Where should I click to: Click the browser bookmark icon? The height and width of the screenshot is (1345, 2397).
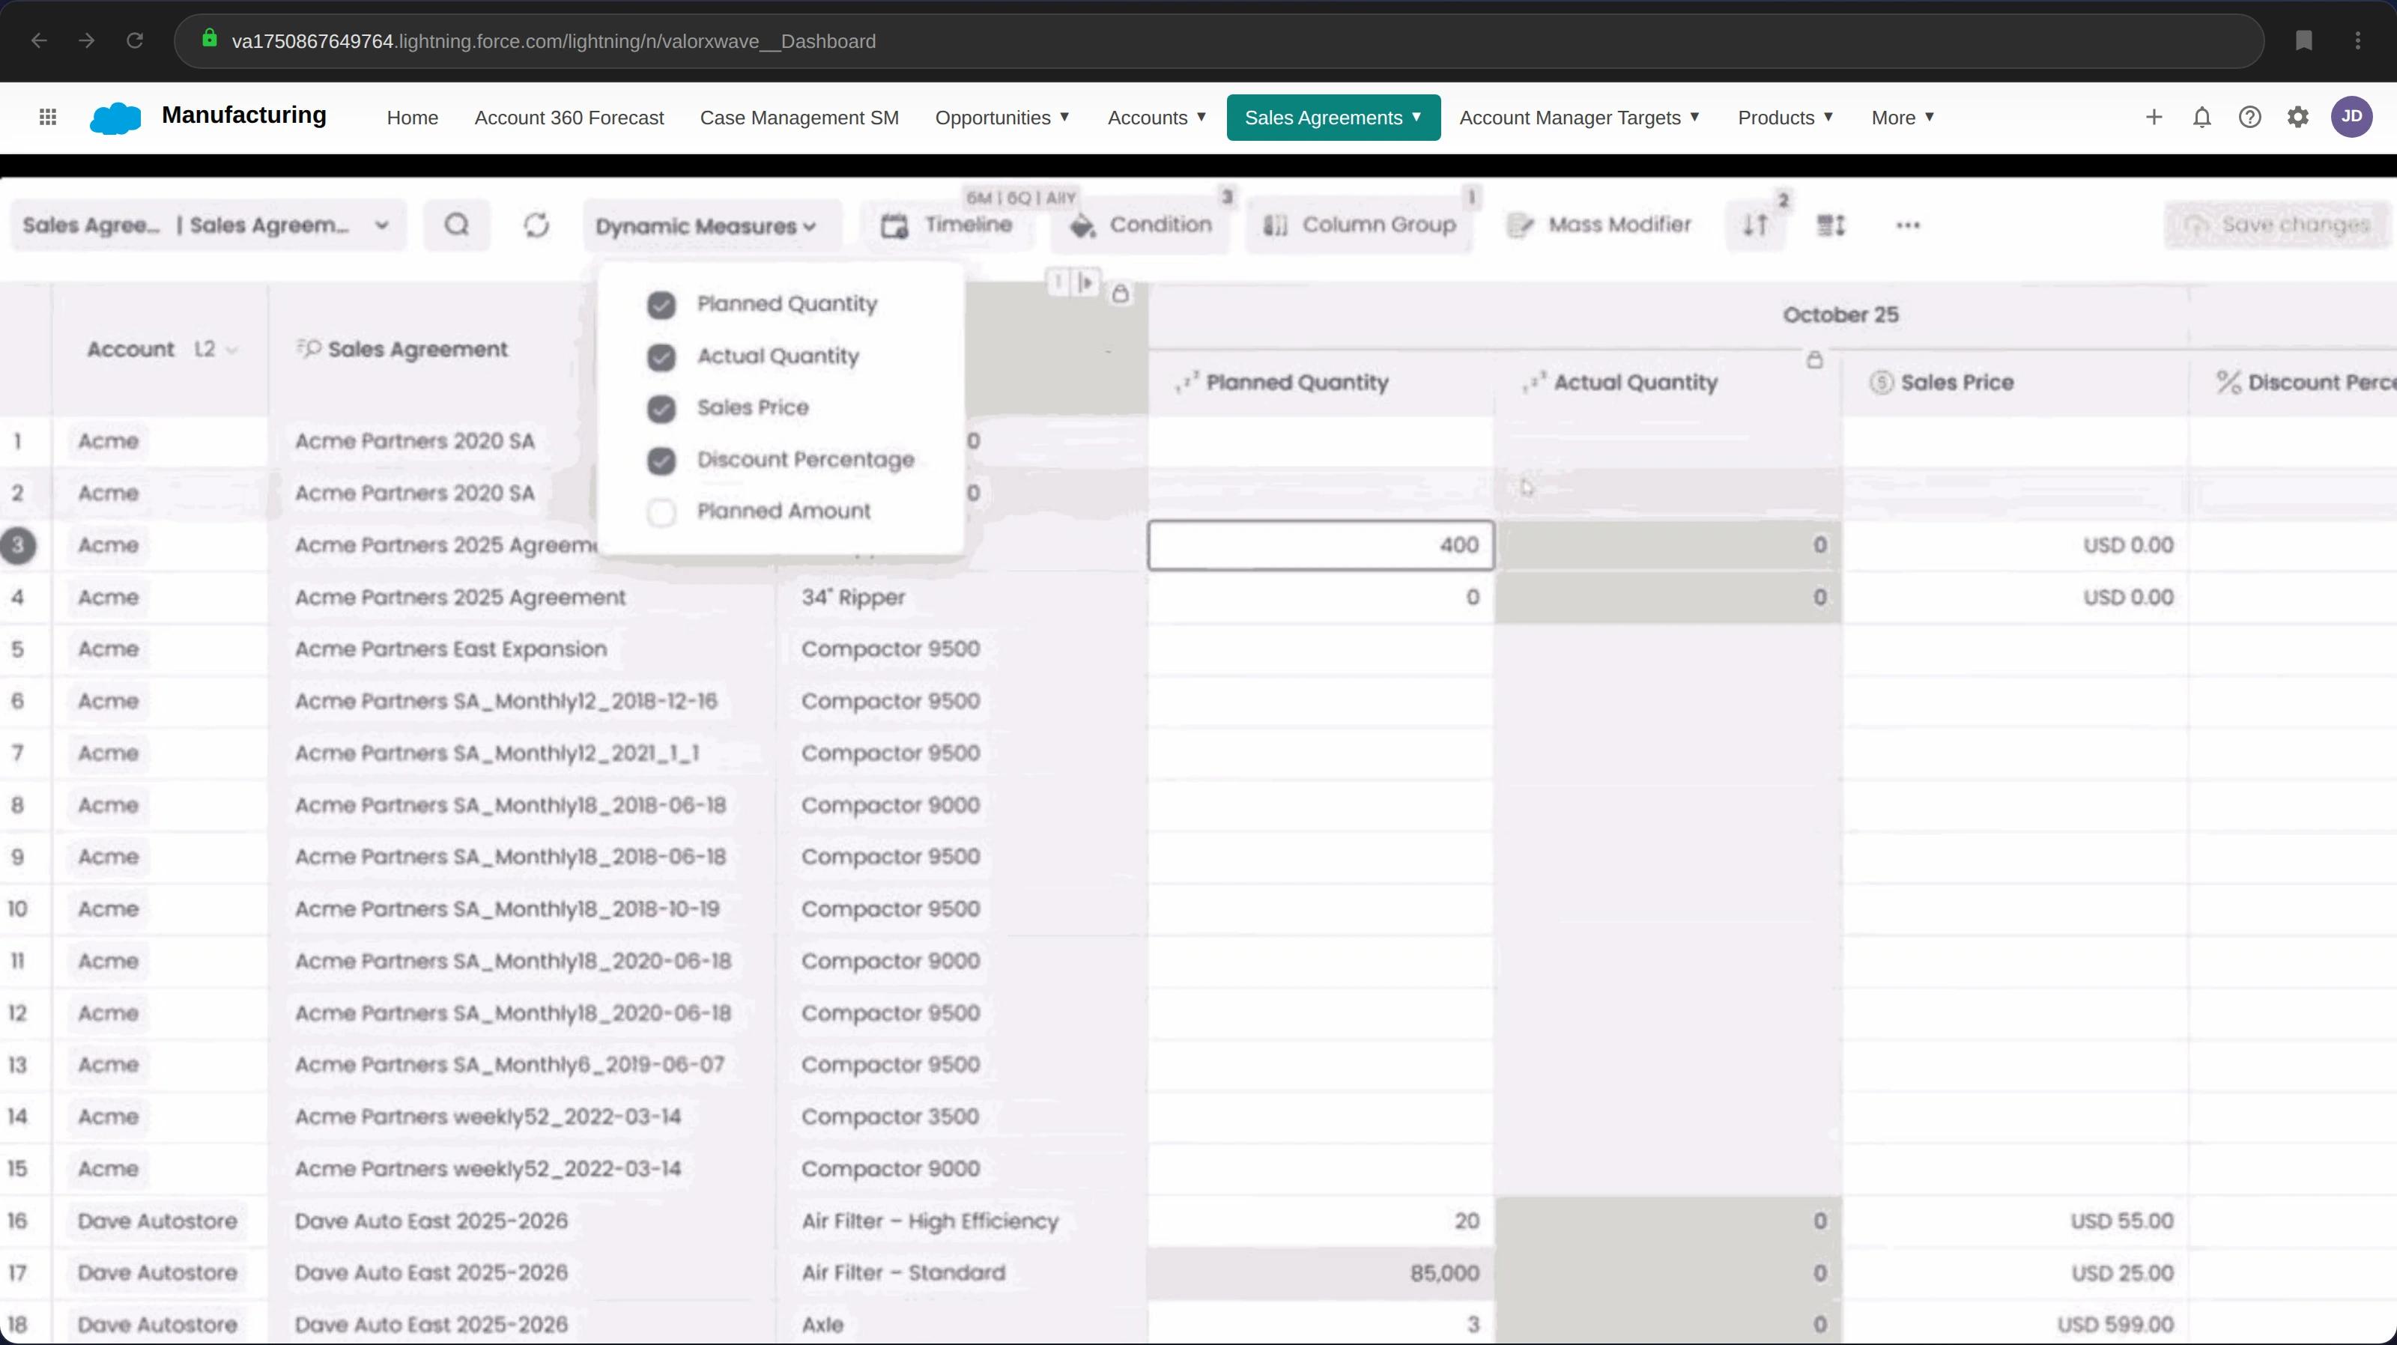[2304, 41]
